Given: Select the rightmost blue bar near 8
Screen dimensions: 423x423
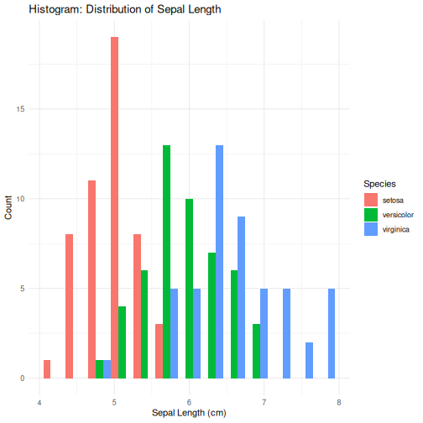Looking at the screenshot, I should click(x=332, y=333).
